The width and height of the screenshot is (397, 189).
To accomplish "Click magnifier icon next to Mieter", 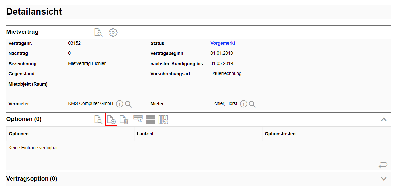I will tap(252, 104).
